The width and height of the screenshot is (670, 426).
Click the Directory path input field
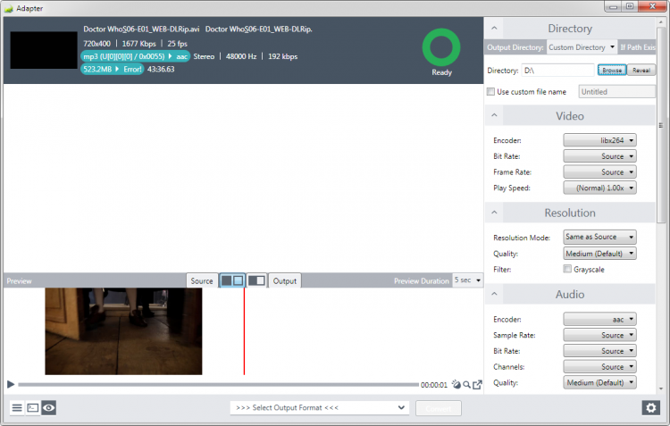coord(557,70)
